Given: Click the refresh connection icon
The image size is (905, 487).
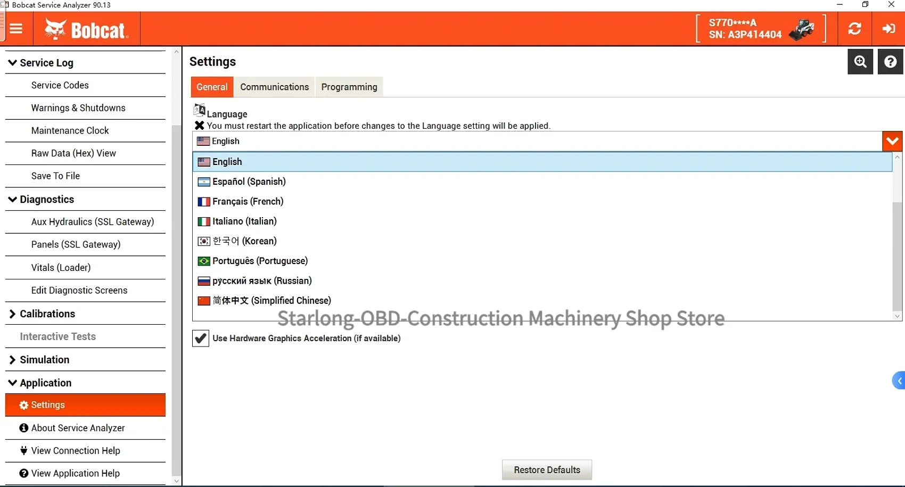Looking at the screenshot, I should [x=855, y=29].
